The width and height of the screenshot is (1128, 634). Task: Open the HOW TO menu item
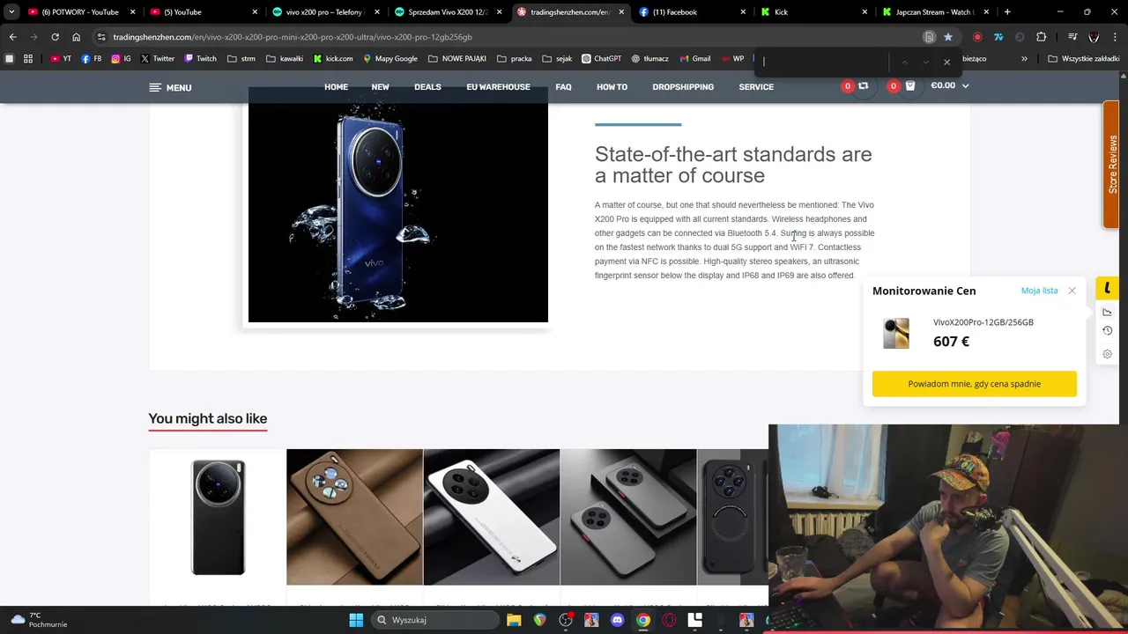(x=612, y=87)
